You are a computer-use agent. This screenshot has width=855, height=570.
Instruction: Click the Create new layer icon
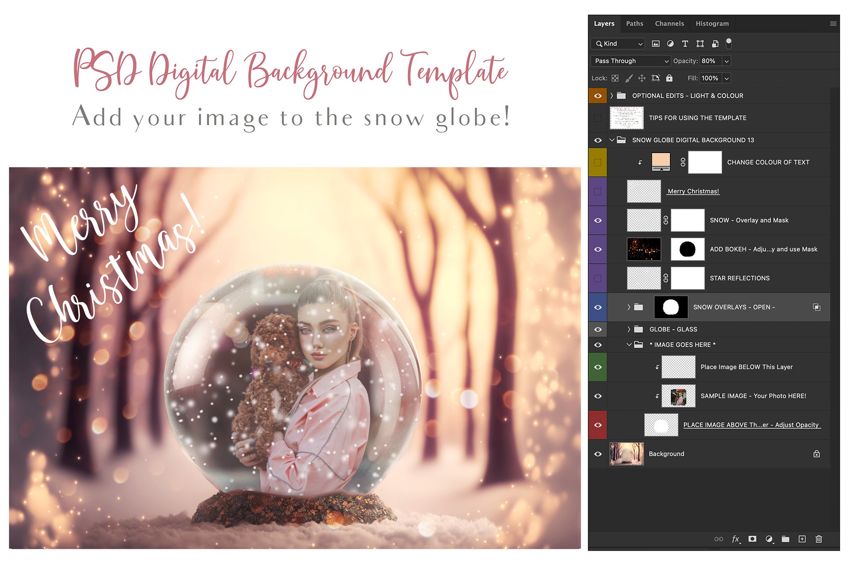pyautogui.click(x=802, y=539)
